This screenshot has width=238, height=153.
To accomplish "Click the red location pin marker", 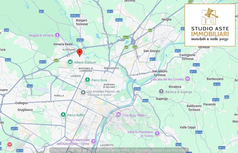I will (x=79, y=53).
